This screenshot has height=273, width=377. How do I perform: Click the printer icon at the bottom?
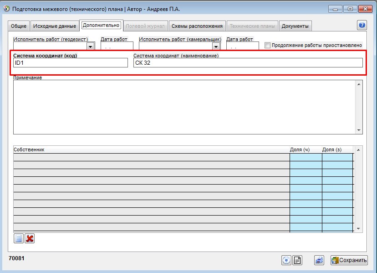(319, 260)
